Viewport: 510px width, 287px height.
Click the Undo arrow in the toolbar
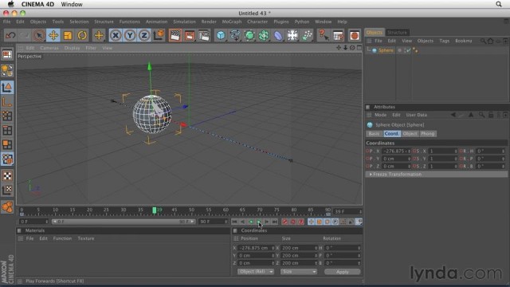coord(10,35)
